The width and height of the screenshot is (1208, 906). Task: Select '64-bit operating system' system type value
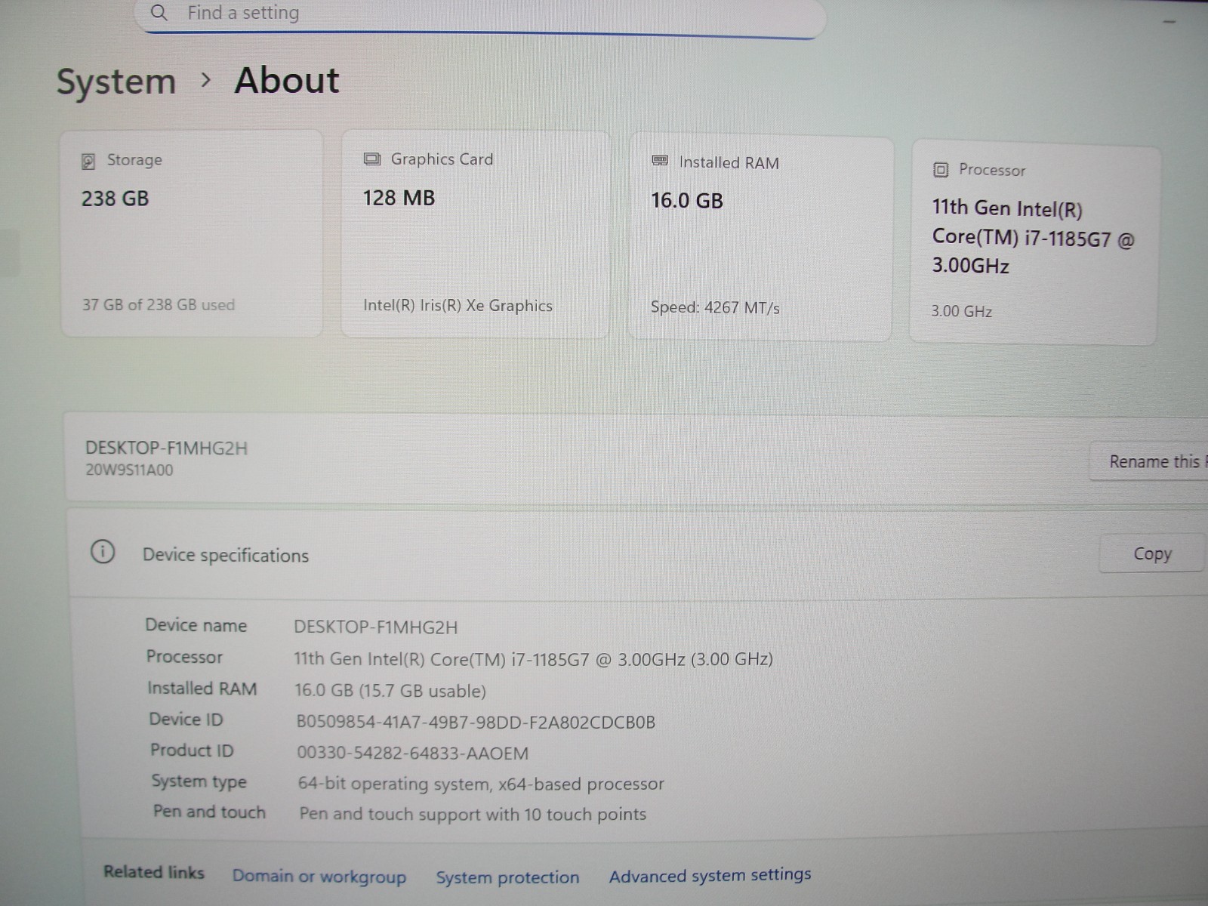pyautogui.click(x=481, y=784)
